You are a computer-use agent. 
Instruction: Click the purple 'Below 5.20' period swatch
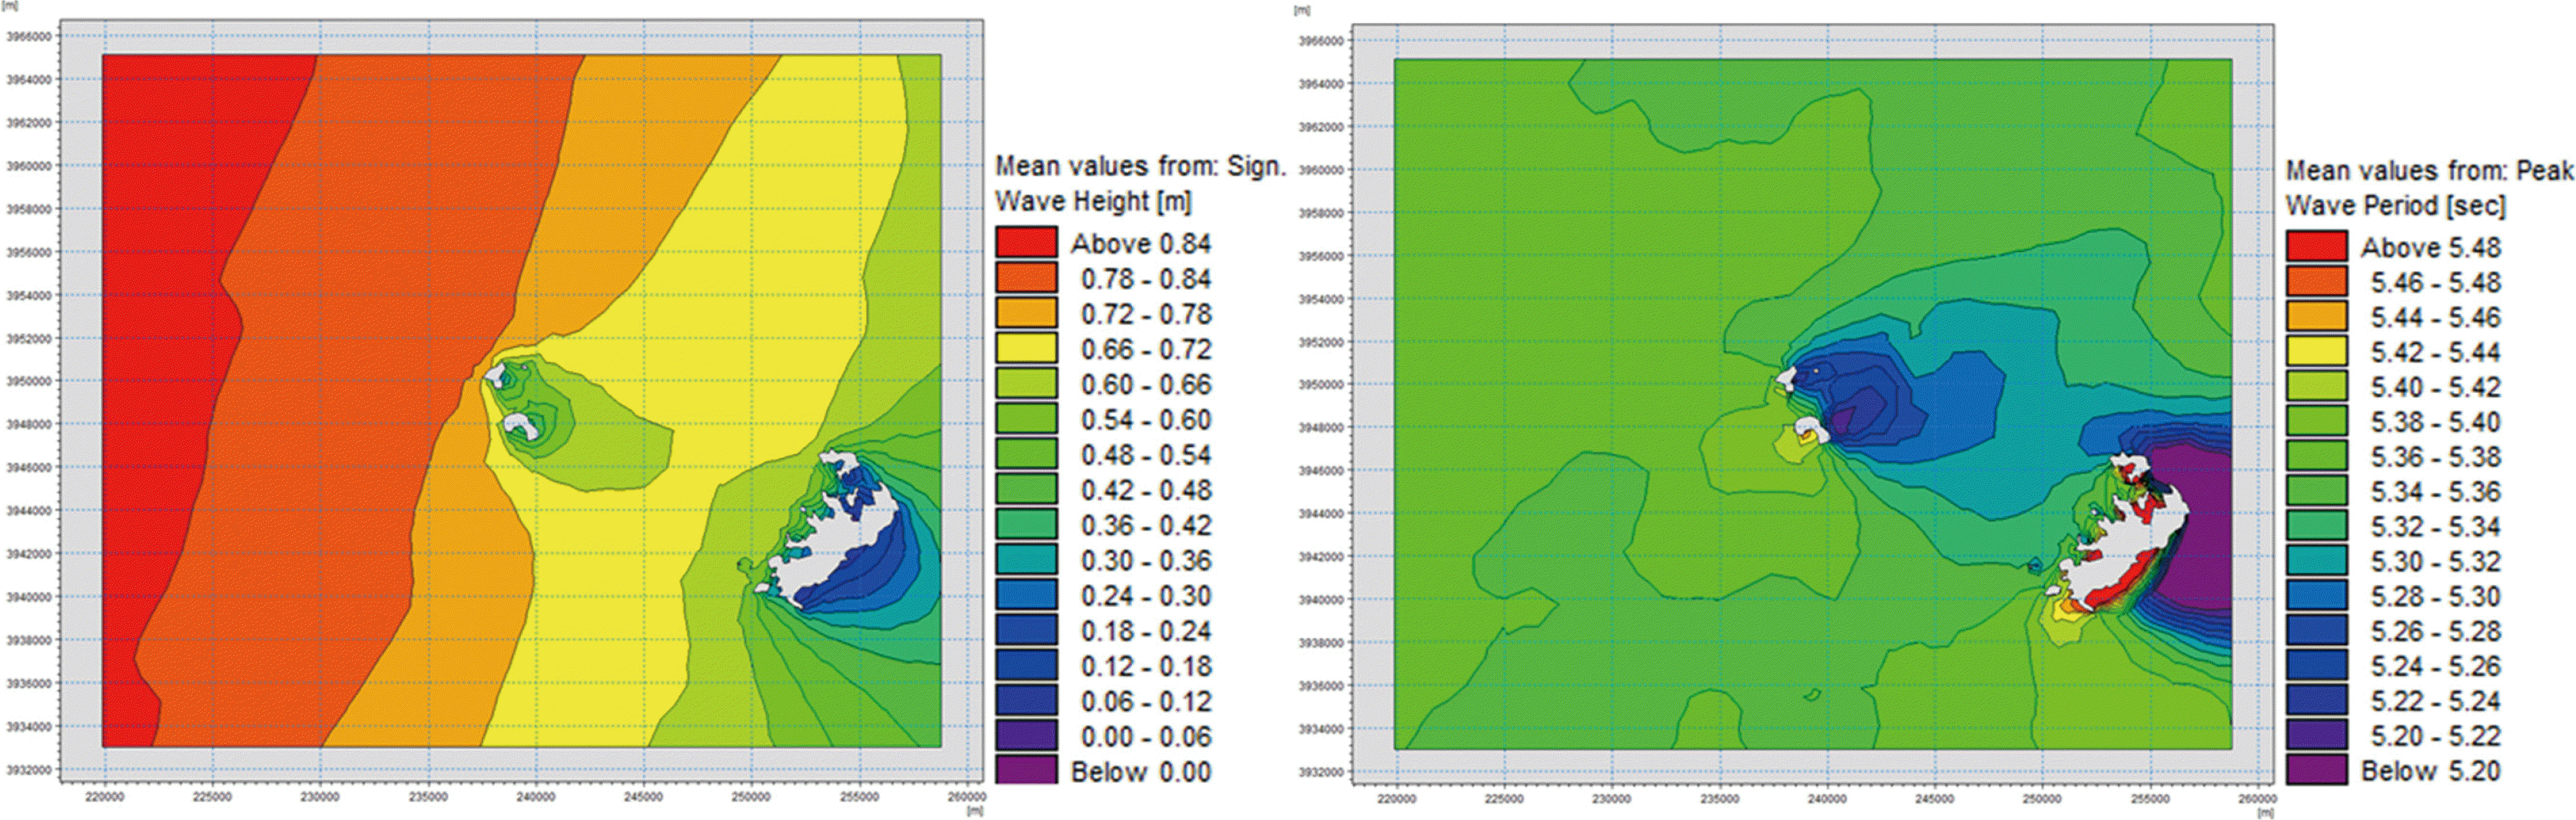(x=2316, y=770)
